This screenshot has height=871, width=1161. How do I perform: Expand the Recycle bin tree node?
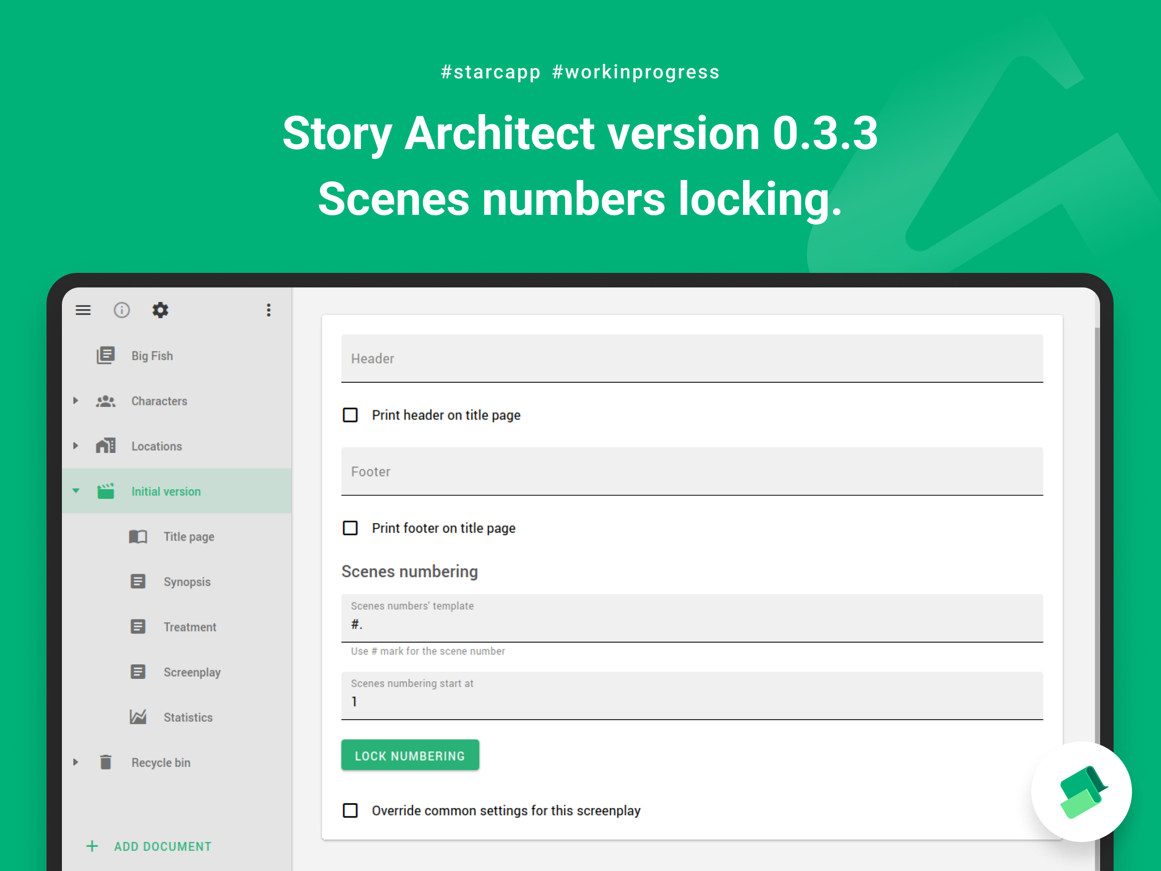[x=75, y=762]
